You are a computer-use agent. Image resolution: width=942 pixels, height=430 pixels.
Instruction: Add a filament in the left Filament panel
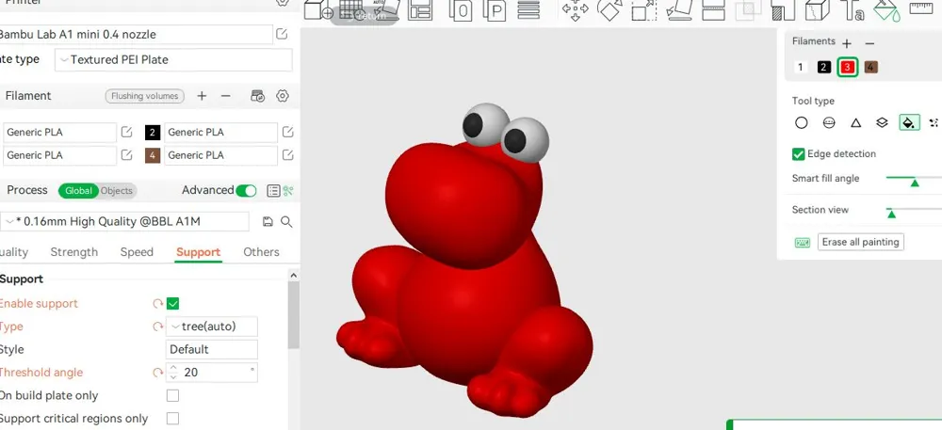click(202, 96)
